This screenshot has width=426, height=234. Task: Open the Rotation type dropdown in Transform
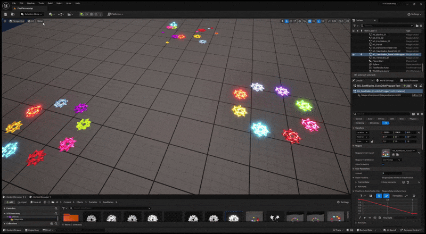pos(362,137)
